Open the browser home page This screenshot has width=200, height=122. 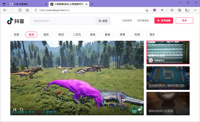click(x=27, y=10)
